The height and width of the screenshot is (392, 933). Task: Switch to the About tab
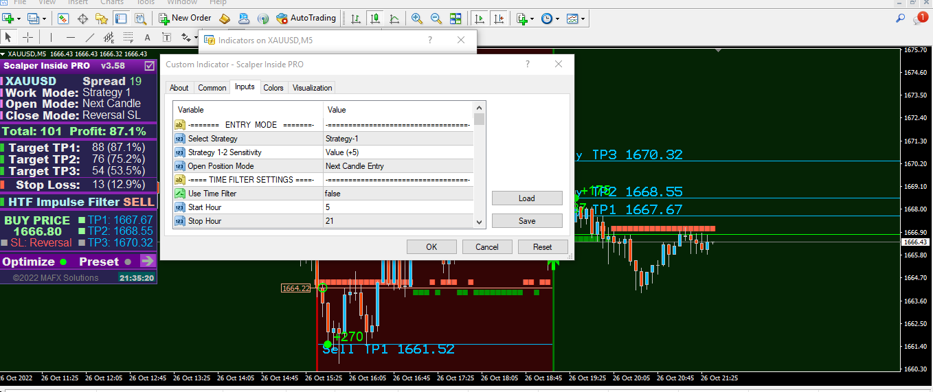click(179, 87)
